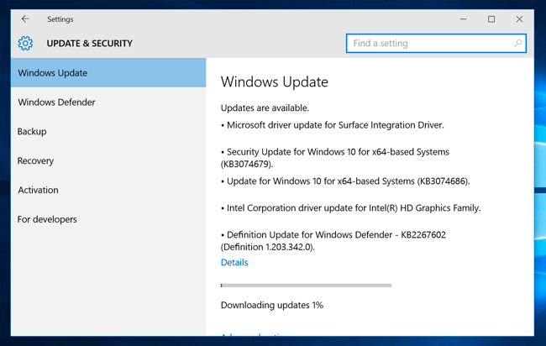The image size is (546, 346).
Task: Click inside the Find a setting field
Action: click(436, 43)
